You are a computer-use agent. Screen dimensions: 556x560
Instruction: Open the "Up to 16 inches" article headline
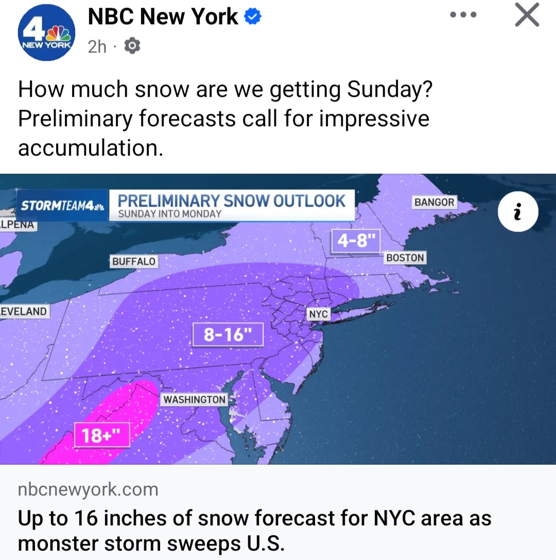click(254, 530)
